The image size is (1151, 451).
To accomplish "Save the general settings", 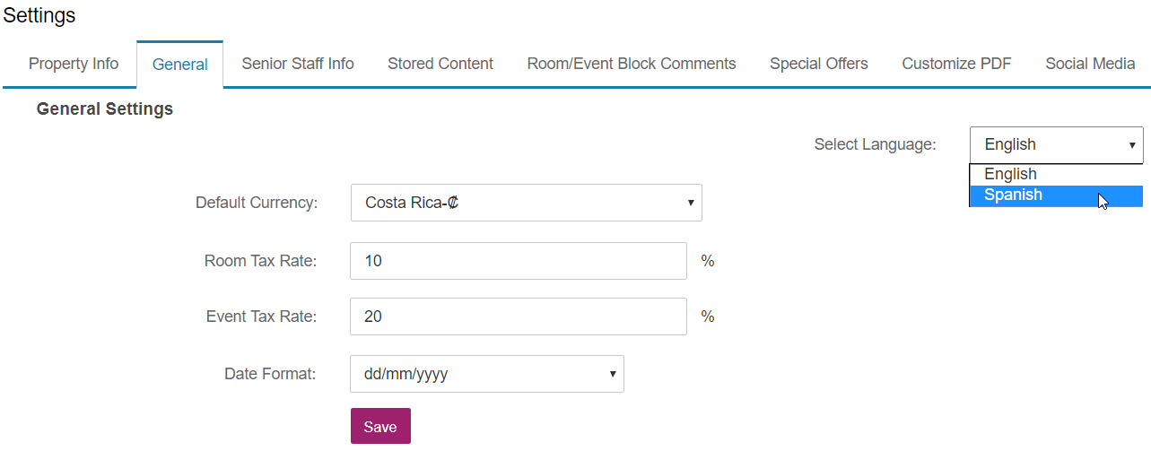I will 380,427.
